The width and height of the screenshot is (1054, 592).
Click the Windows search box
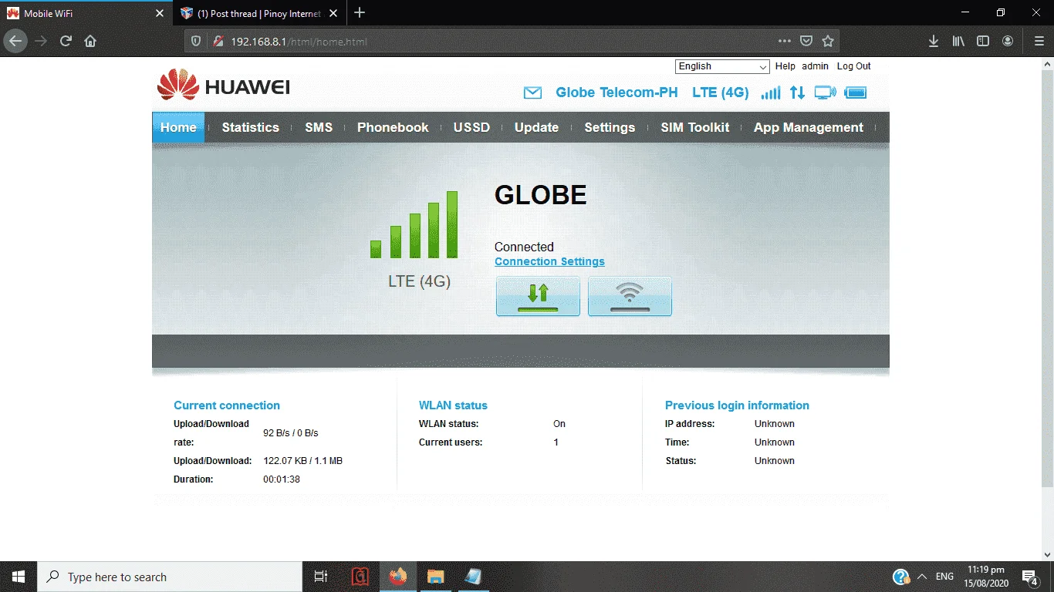coord(170,577)
